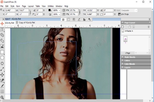Screen dimensions: 154x102
Task: Open the File menu
Action: (x=2, y=6)
